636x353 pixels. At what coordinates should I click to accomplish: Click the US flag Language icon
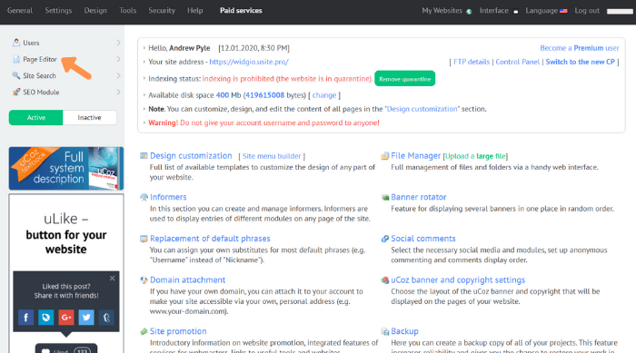pos(563,11)
